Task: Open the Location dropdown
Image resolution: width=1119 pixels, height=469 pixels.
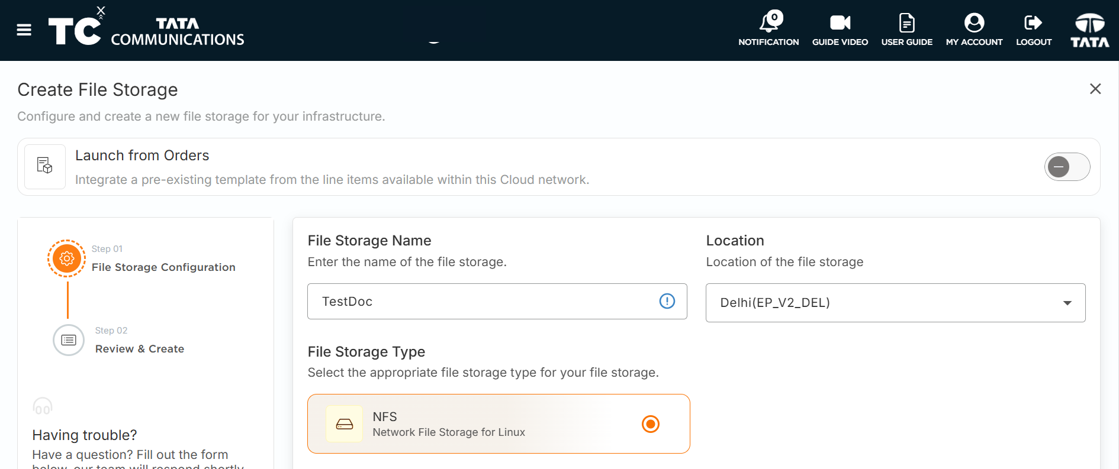Action: 896,303
